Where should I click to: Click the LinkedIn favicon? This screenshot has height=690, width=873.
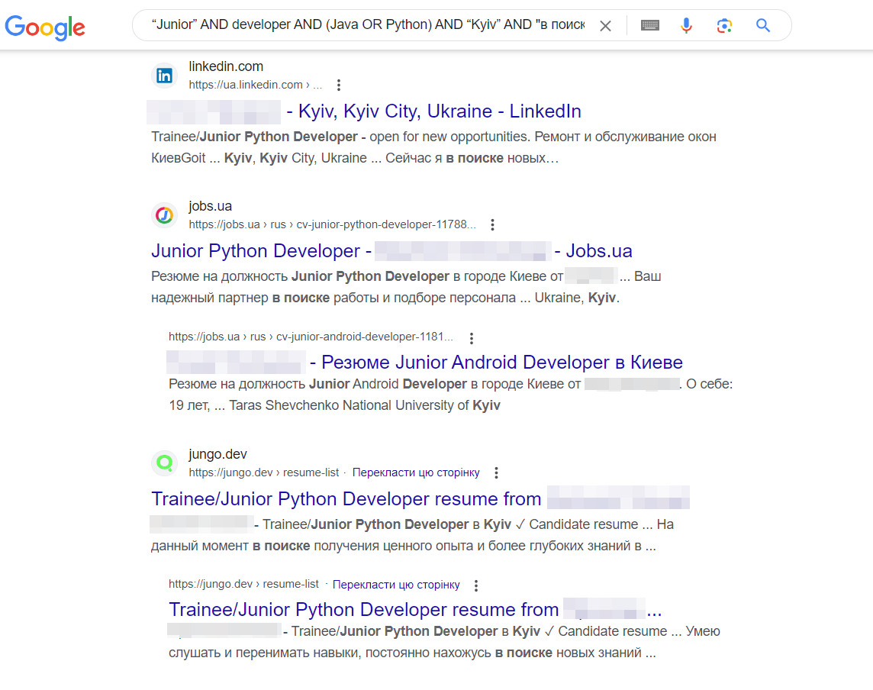tap(164, 75)
